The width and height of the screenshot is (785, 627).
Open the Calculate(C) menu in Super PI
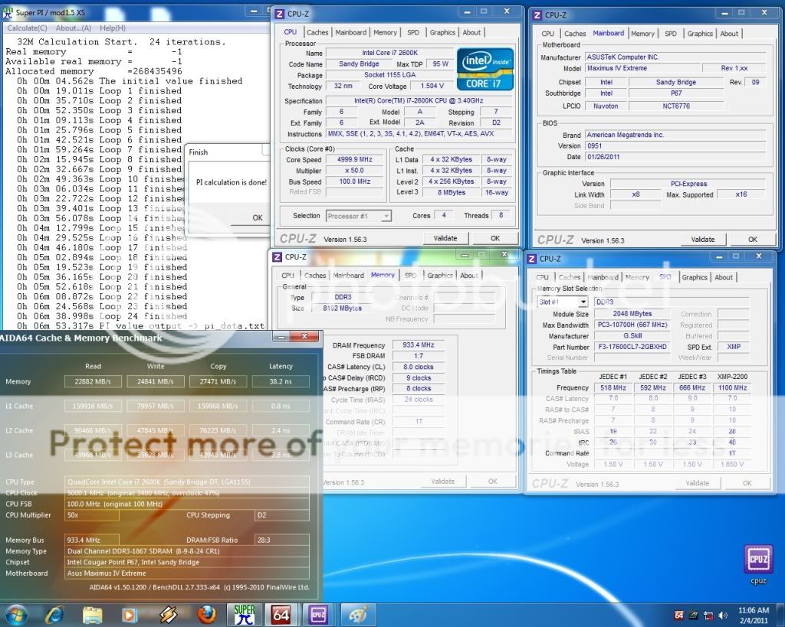[x=27, y=28]
